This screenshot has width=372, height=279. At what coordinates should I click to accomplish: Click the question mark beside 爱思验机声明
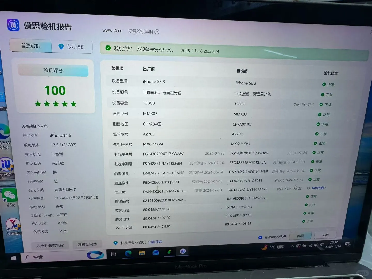[x=157, y=32]
